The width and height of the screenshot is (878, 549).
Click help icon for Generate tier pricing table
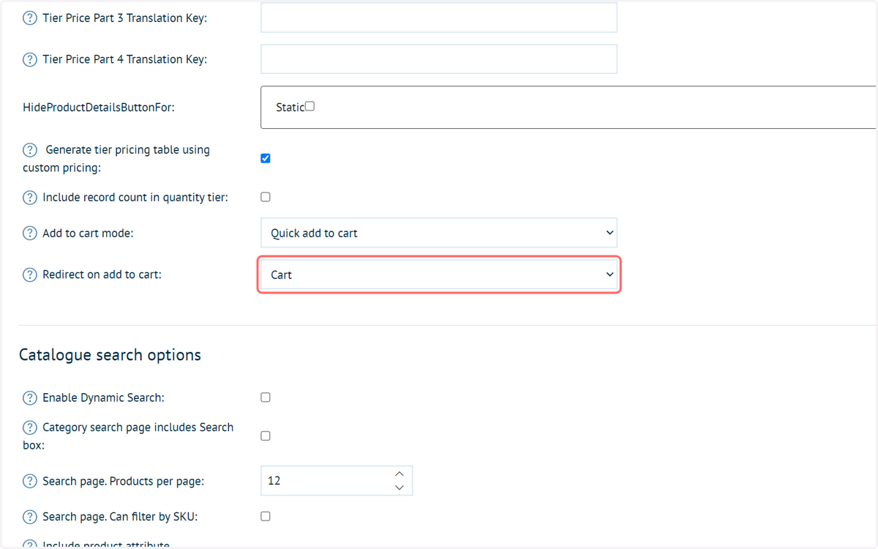30,150
